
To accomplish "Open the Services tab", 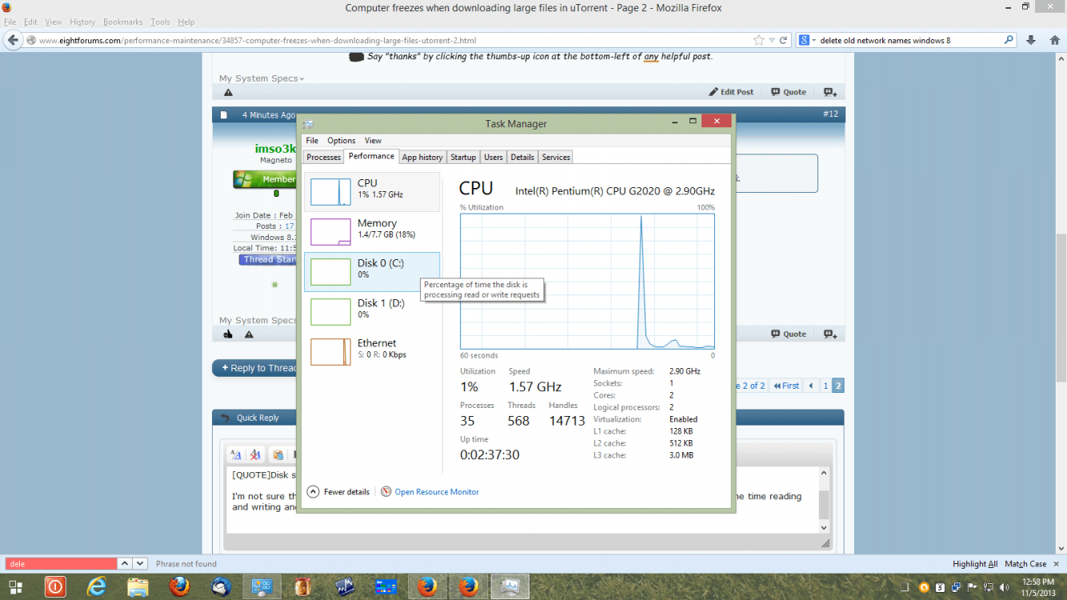I will (x=556, y=157).
